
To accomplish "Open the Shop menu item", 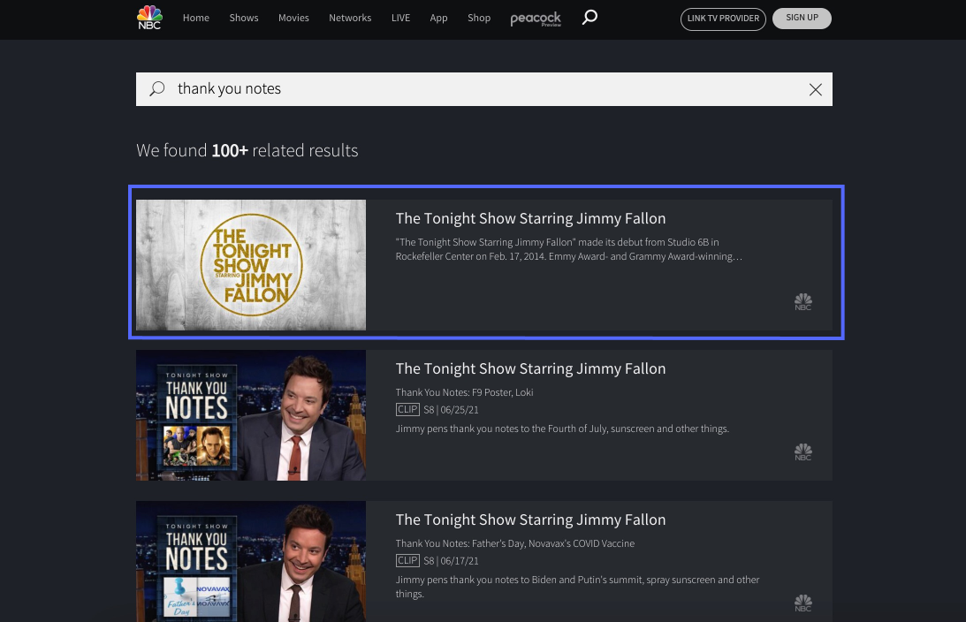I will coord(479,18).
